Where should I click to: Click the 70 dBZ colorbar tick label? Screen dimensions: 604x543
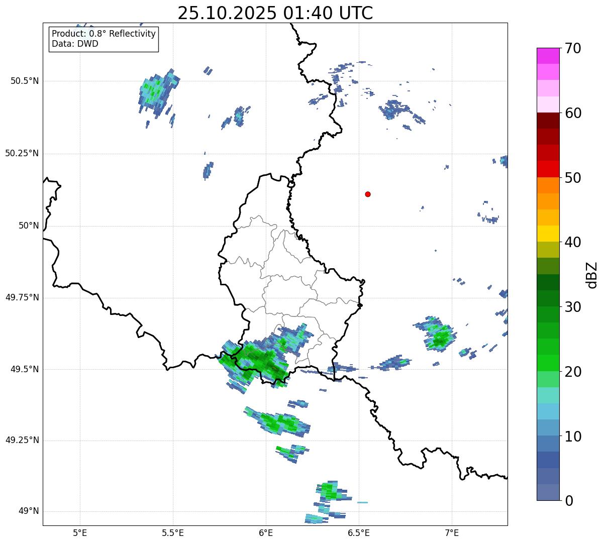573,48
